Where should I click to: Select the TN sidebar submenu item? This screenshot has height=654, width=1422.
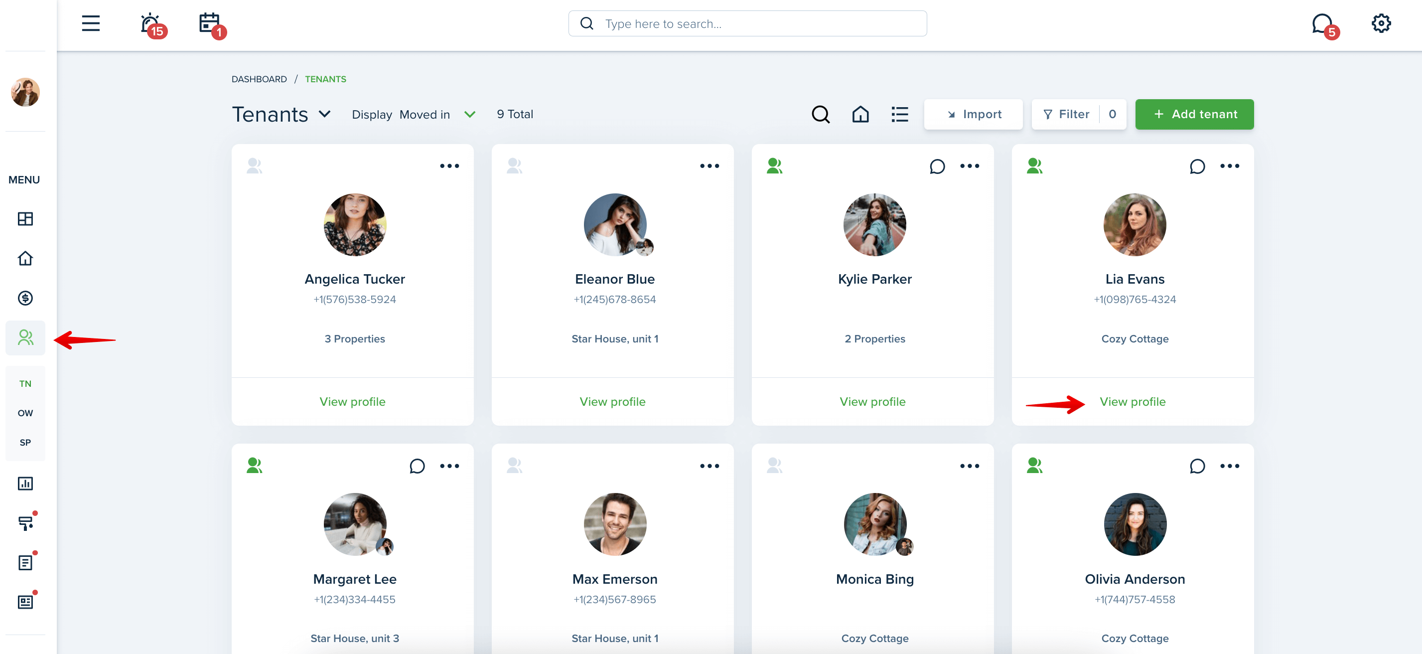click(25, 383)
